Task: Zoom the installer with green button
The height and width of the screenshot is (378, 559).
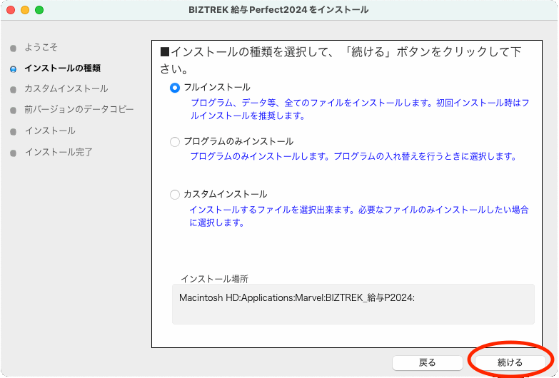Action: point(39,10)
